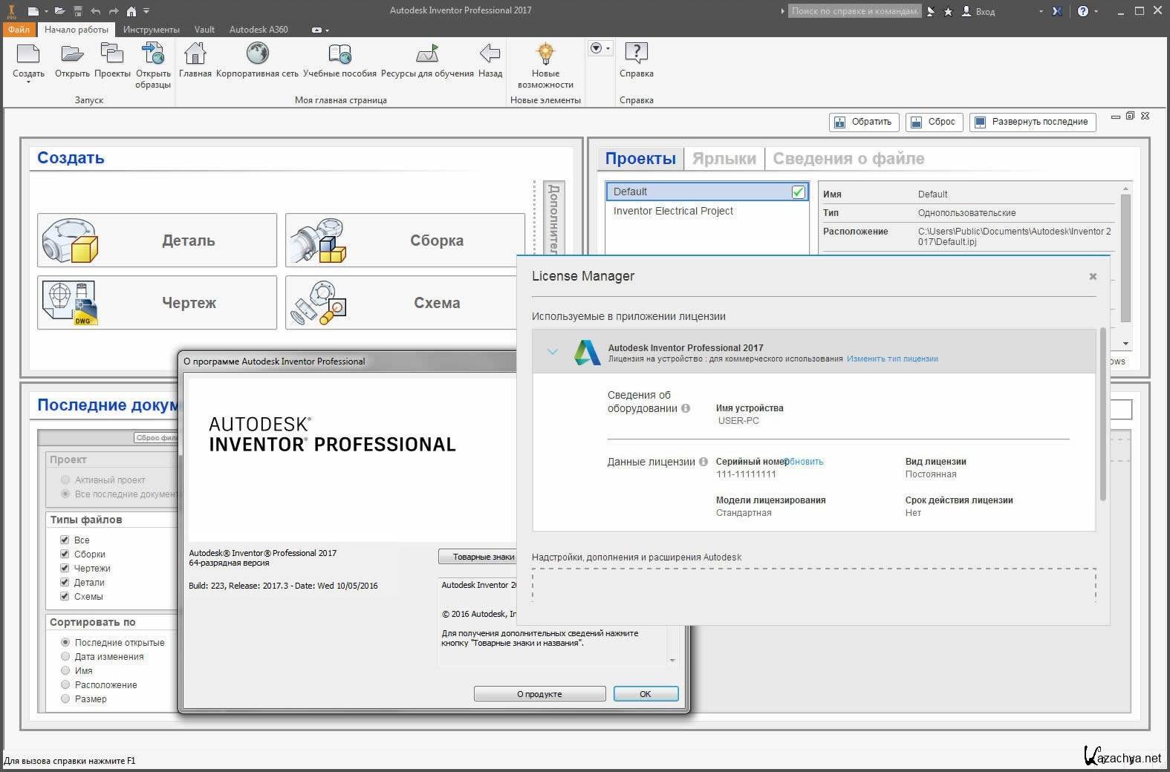Click New file icon in quick access toolbar
The height and width of the screenshot is (772, 1170).
click(x=33, y=11)
